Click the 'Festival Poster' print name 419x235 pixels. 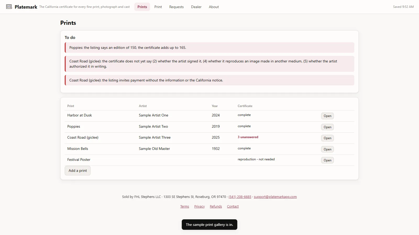tap(79, 160)
